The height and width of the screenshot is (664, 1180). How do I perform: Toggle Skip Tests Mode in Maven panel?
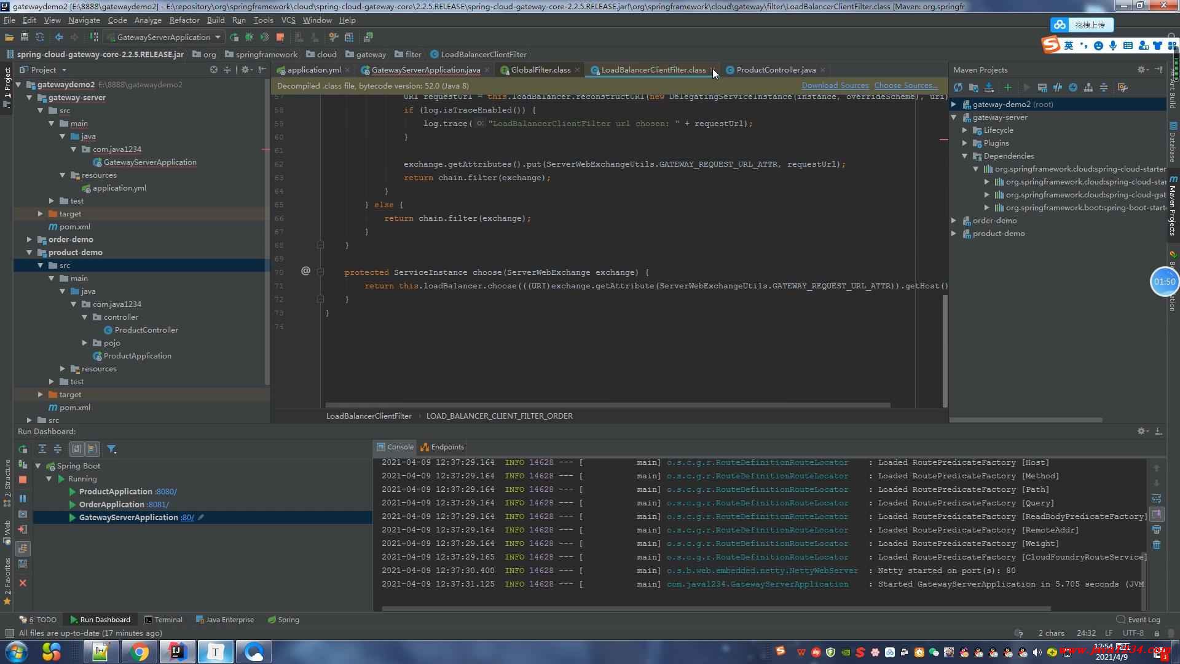pos(1073,87)
